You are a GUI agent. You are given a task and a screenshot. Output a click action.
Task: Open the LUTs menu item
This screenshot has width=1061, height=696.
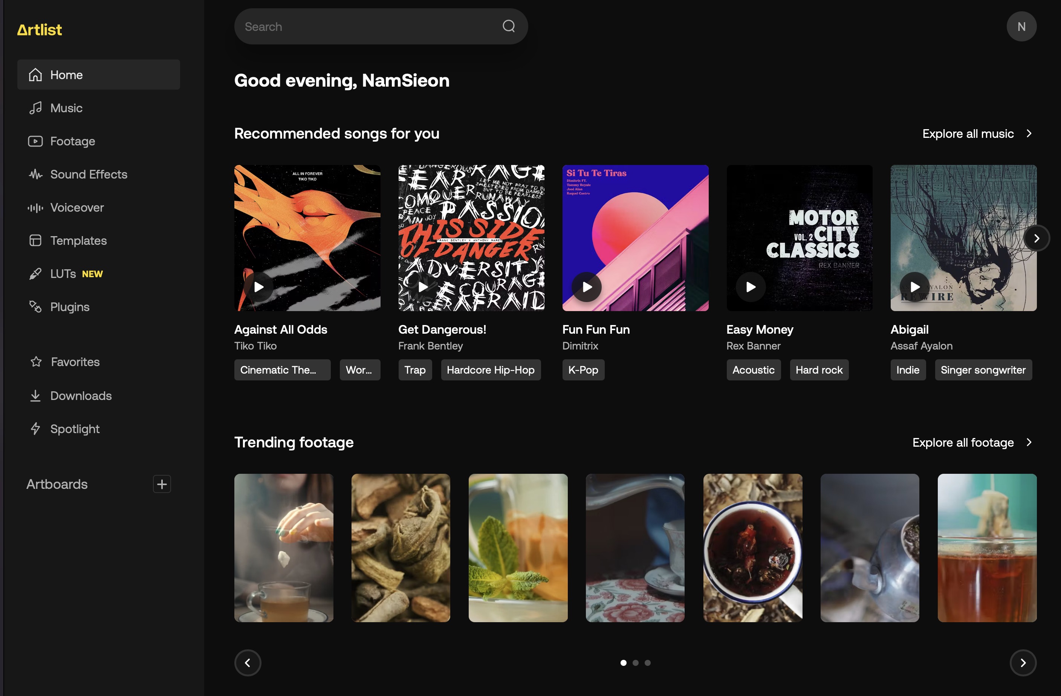coord(63,273)
